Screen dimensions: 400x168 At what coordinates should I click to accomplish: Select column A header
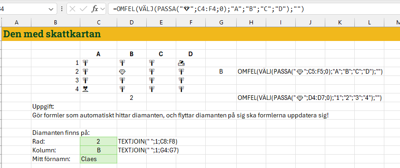[x=17, y=23]
